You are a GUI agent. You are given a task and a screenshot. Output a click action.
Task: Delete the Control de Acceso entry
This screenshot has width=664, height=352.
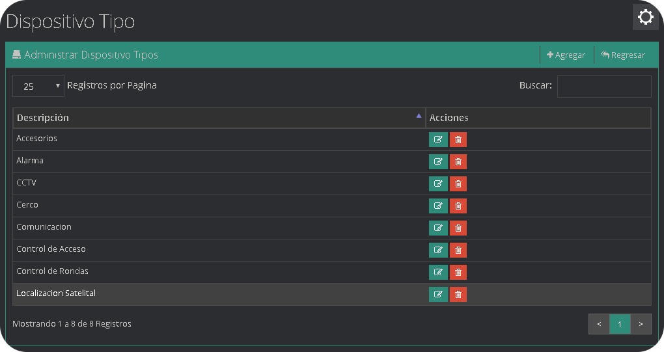pyautogui.click(x=458, y=250)
